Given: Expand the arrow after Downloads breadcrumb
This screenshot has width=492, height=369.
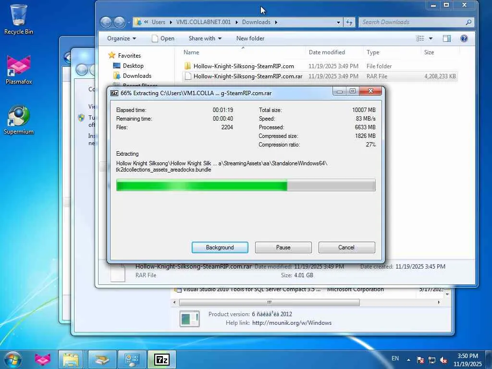Looking at the screenshot, I should point(276,22).
